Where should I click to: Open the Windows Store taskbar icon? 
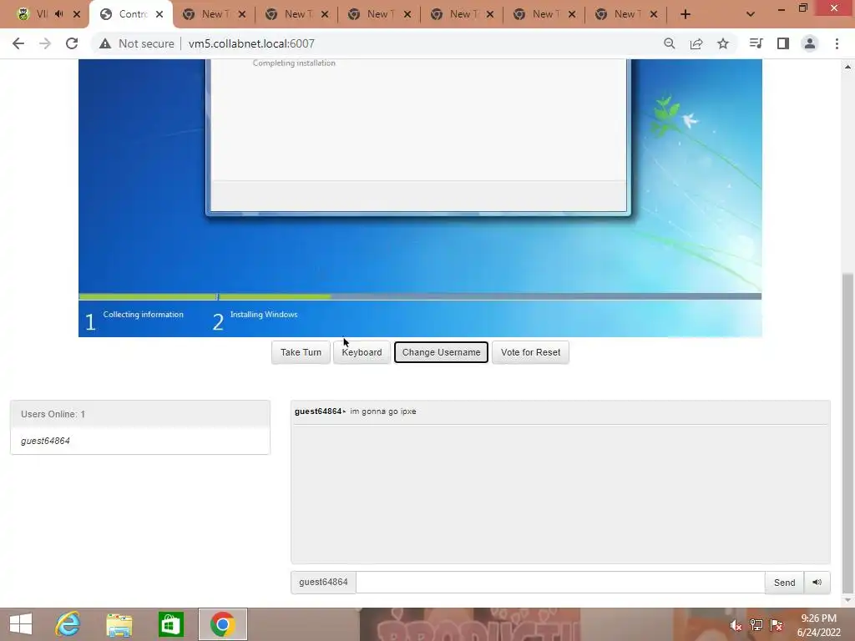coord(170,624)
